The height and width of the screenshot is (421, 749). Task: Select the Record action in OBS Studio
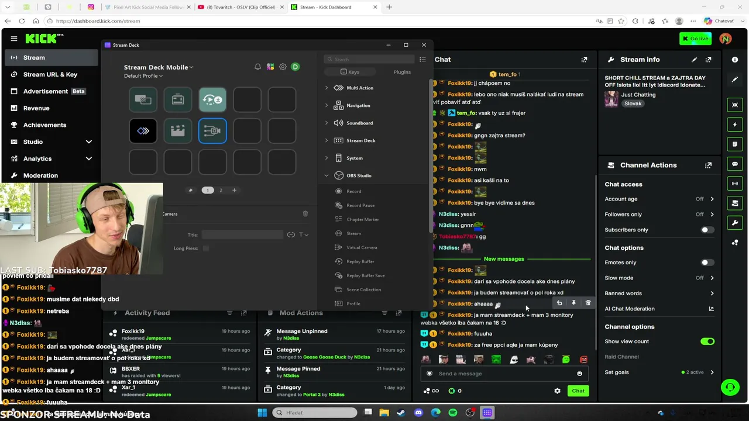(x=353, y=191)
